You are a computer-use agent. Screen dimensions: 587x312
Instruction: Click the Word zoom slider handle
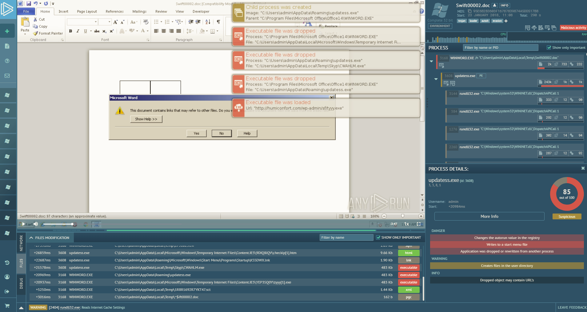coord(402,216)
